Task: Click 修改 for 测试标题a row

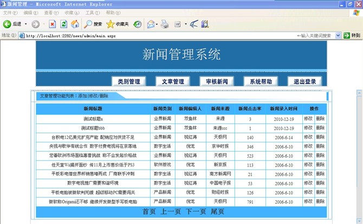Action: click(x=308, y=118)
